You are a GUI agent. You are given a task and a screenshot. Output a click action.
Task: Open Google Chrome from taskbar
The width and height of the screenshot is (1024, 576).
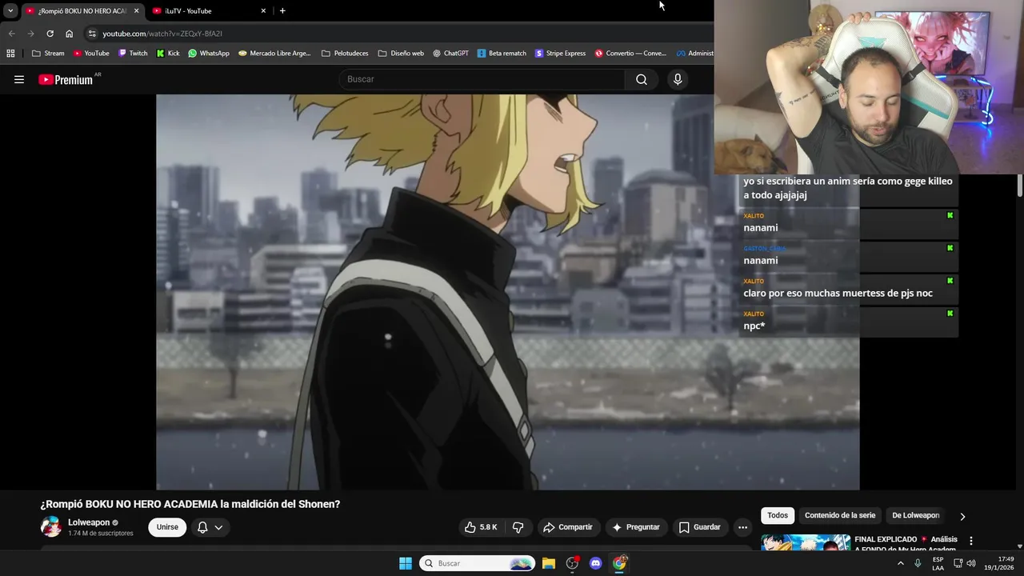(619, 563)
